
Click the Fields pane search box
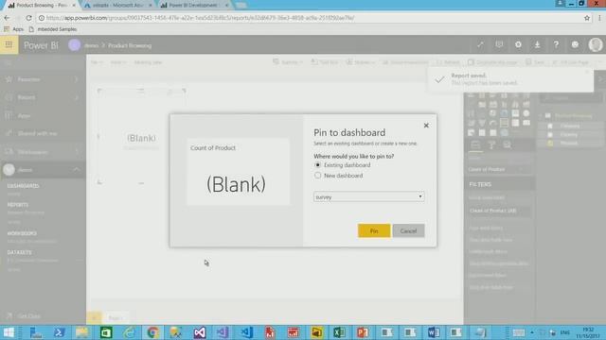coord(570,98)
